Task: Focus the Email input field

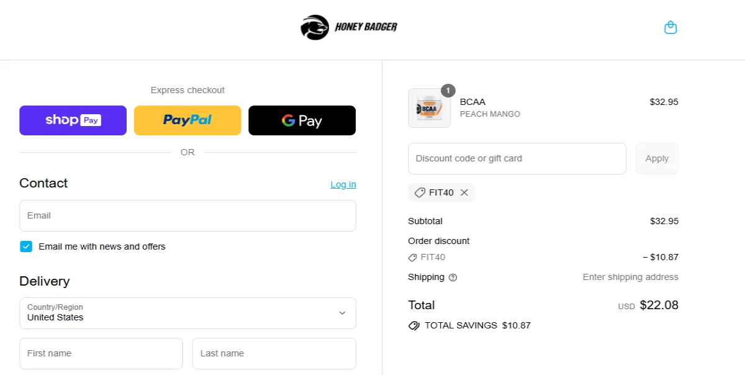Action: (187, 215)
